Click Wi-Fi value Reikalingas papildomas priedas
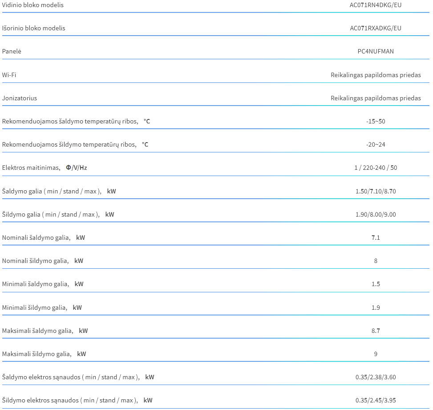This screenshot has height=410, width=433. point(376,75)
